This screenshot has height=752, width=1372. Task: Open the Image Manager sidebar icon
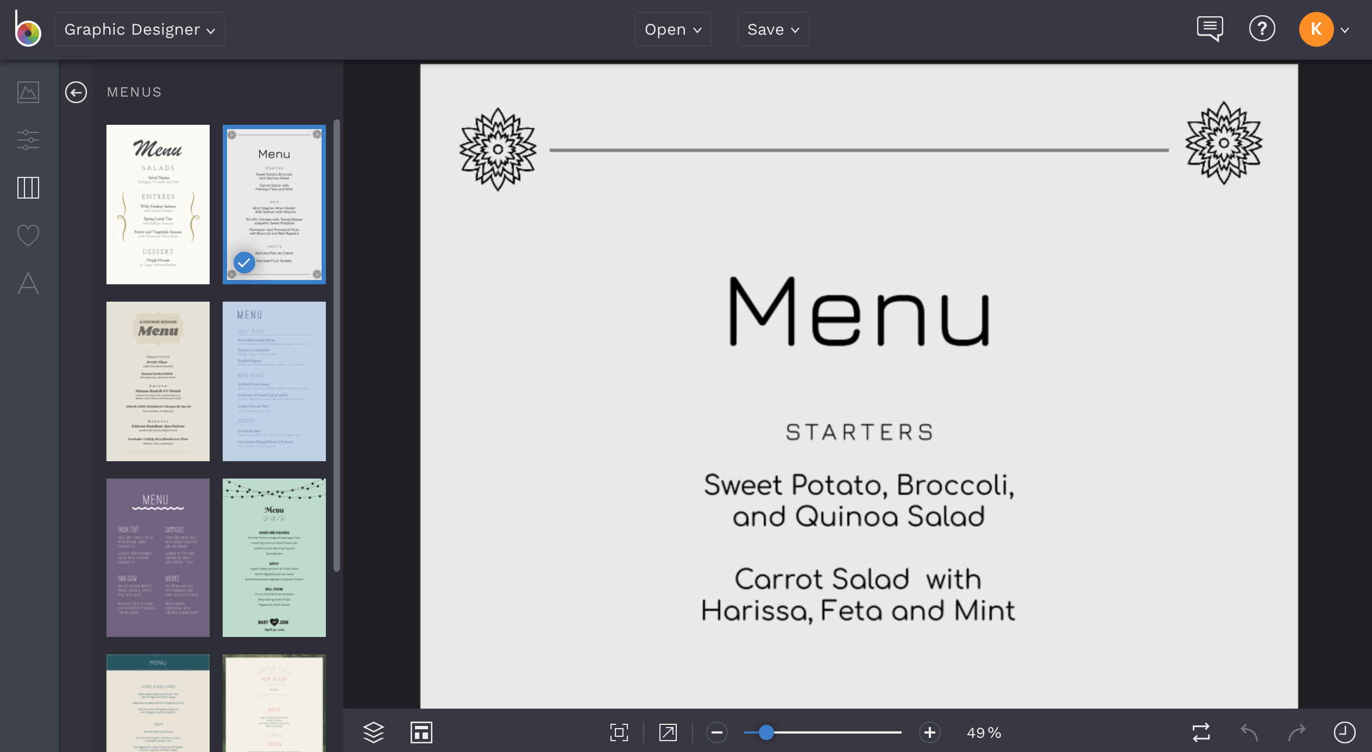click(x=28, y=92)
